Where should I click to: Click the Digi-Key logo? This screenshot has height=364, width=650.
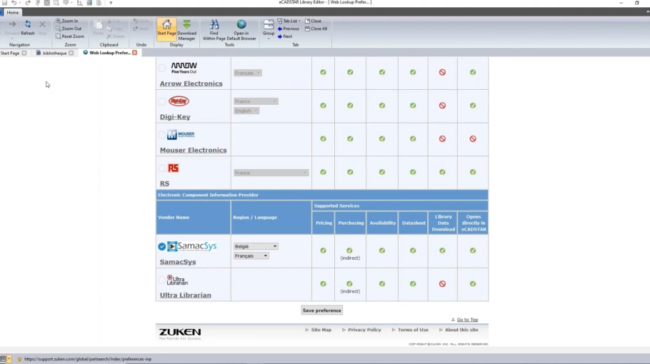tap(179, 101)
